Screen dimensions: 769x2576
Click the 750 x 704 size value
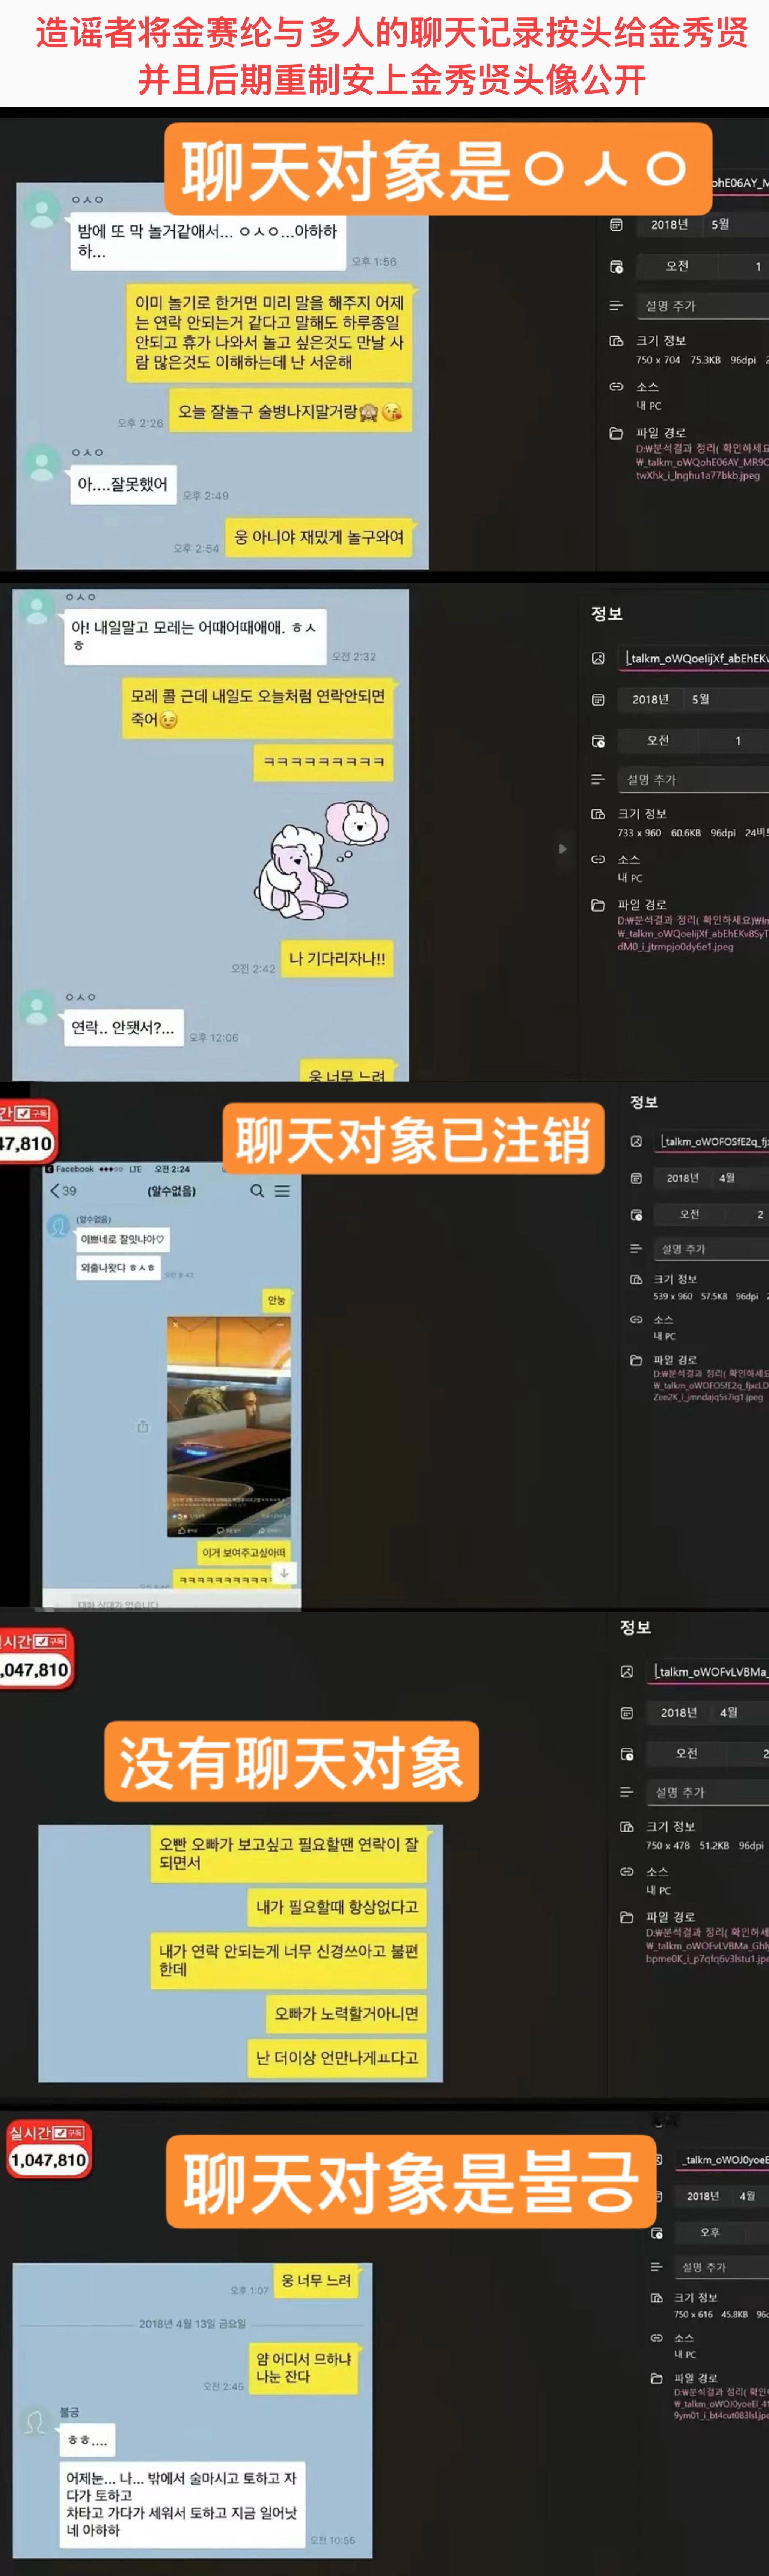(658, 360)
